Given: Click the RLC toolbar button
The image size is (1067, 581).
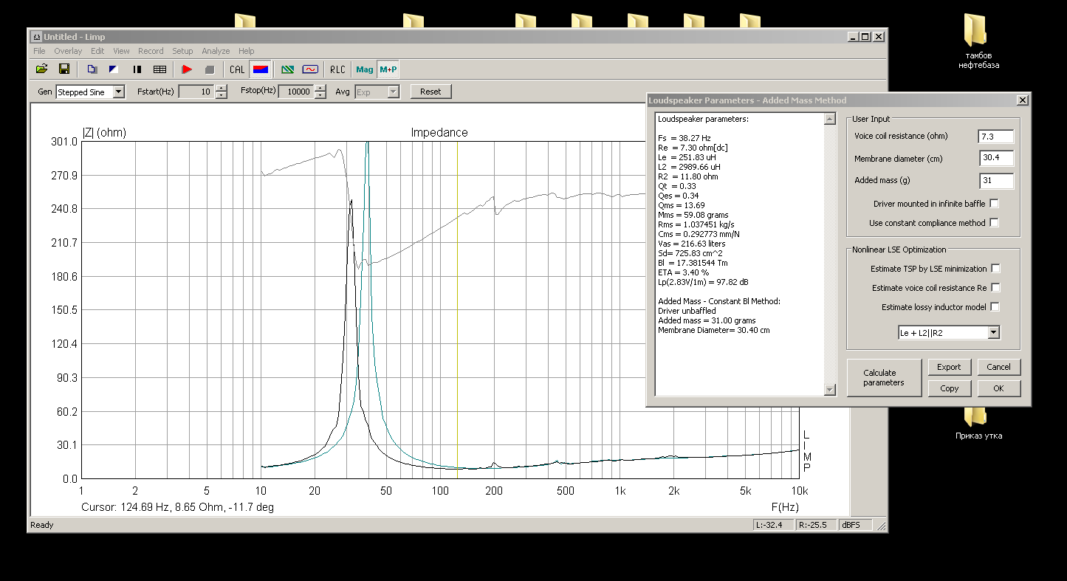Looking at the screenshot, I should coord(337,69).
